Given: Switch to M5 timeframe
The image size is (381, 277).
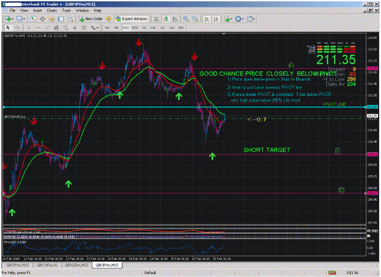Looking at the screenshot, I should (116, 27).
